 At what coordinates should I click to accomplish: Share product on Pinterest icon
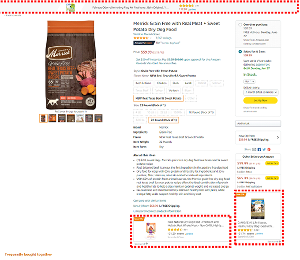click(x=269, y=149)
